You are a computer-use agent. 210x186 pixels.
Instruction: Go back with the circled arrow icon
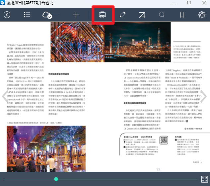7,15
